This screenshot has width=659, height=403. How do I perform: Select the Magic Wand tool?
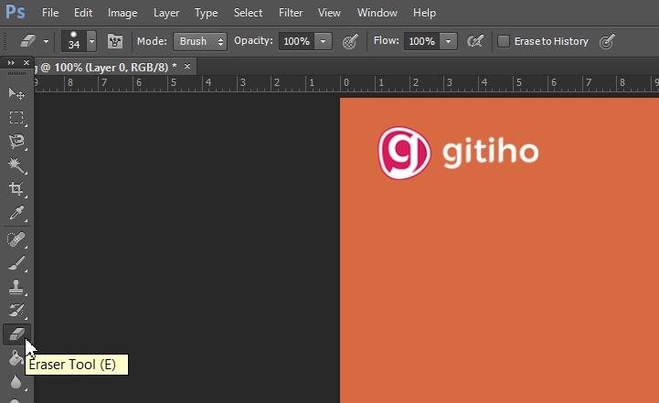click(x=16, y=165)
